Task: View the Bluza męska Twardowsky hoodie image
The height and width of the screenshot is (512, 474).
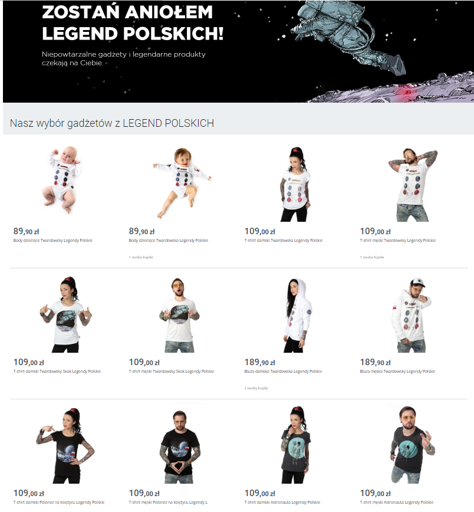Action: 412,316
